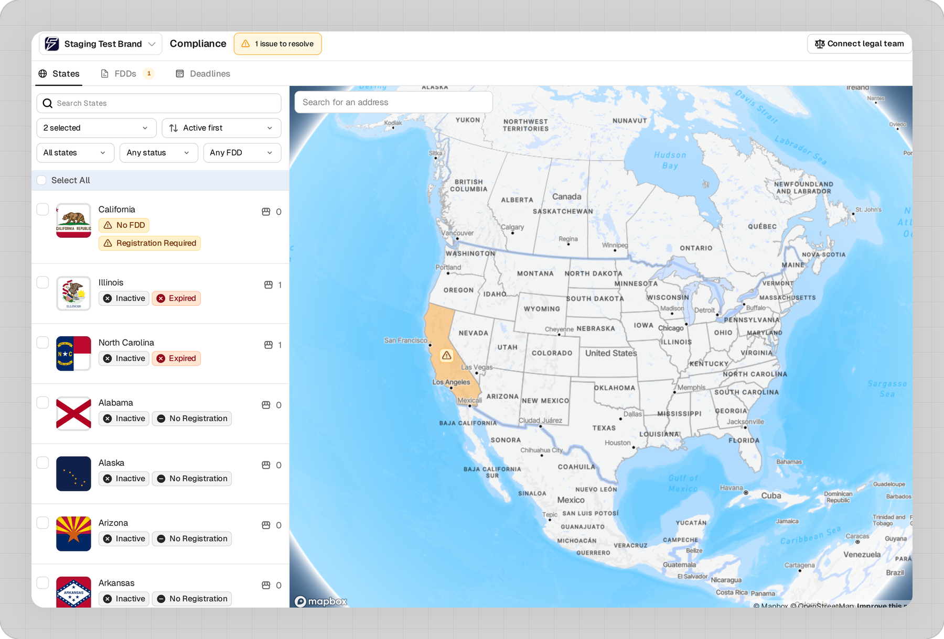
Task: Click California state flag thumbnail
Action: click(73, 221)
